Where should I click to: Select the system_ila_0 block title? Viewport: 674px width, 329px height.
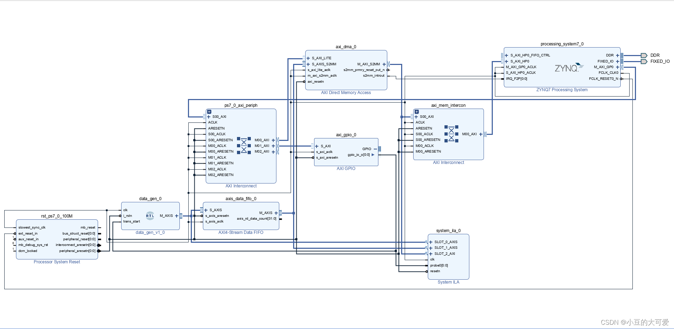(448, 231)
